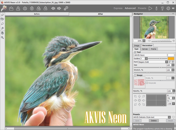Open the Frame decoration tab
Viewport: 176px width, 130px height.
click(153, 49)
